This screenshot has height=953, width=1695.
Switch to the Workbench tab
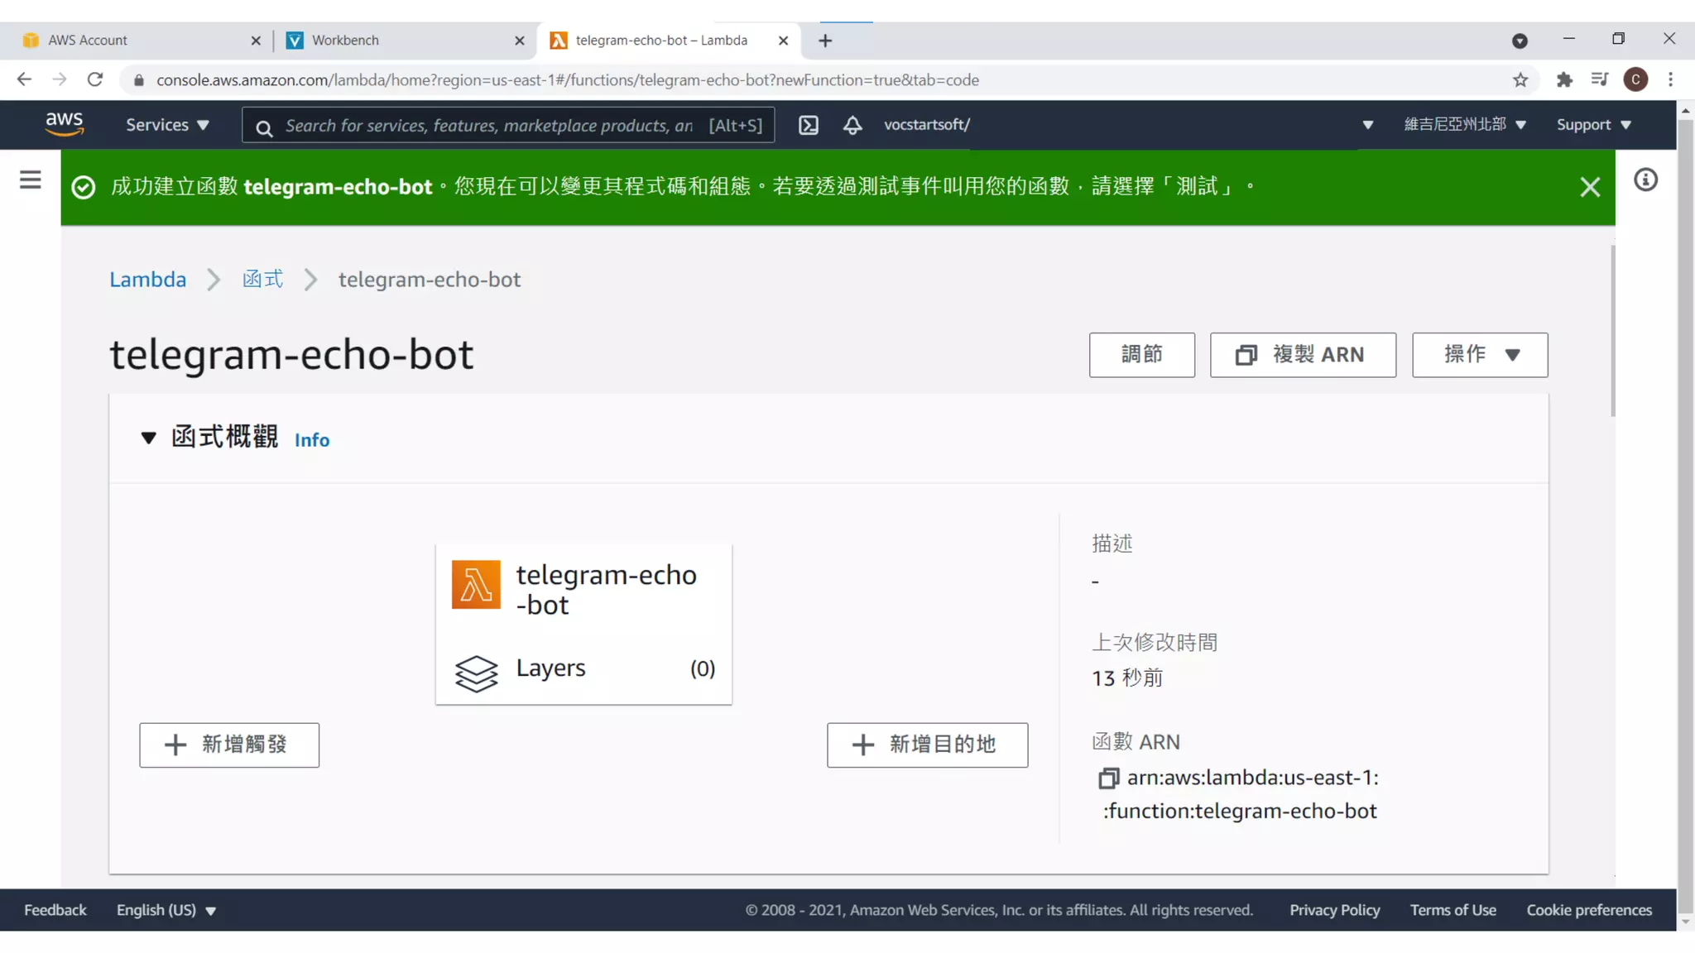click(x=345, y=40)
